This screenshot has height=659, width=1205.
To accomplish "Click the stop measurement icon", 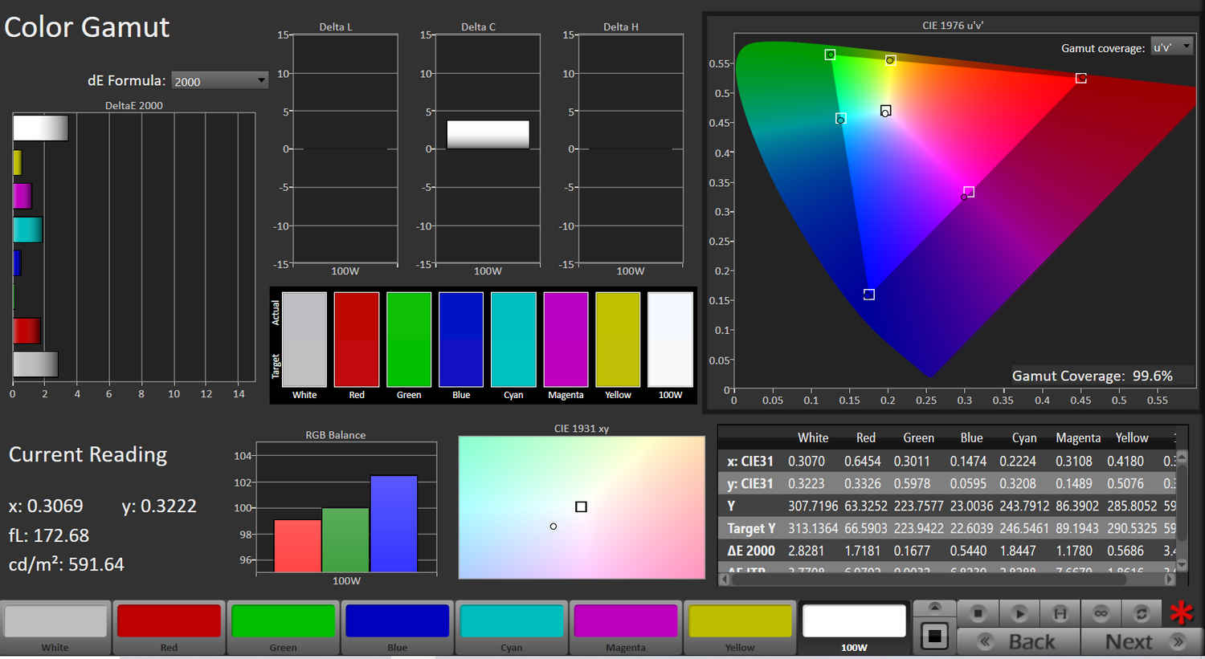I will (x=978, y=613).
